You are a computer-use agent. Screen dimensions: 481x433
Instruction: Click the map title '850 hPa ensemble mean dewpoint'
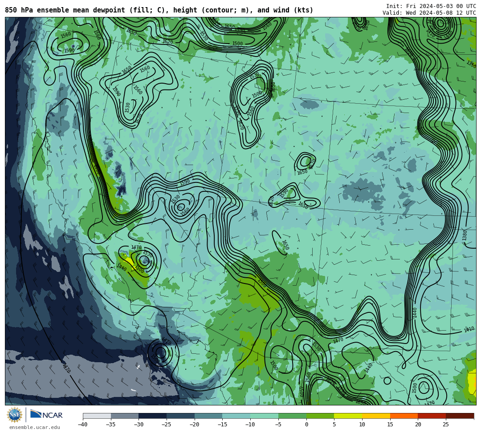tap(65, 10)
